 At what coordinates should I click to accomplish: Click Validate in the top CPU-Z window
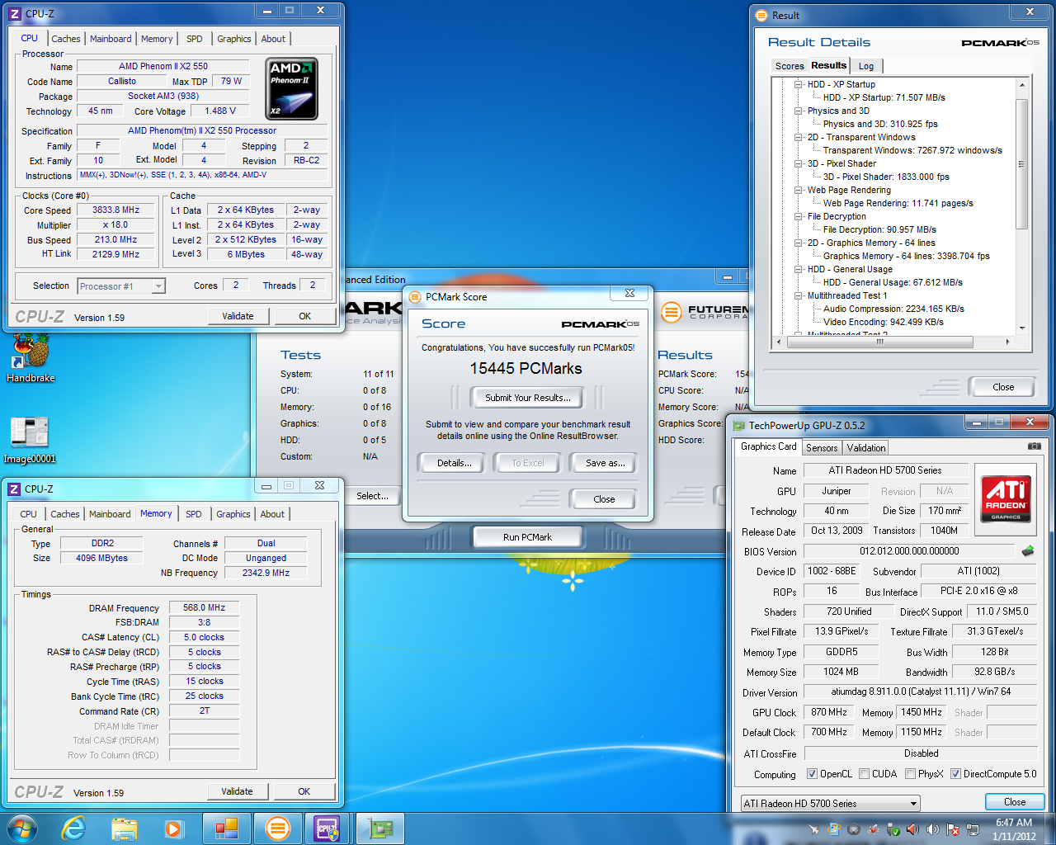238,316
